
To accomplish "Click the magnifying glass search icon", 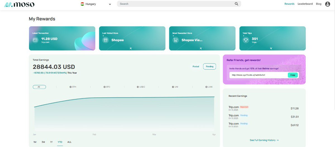I will coord(236,4).
